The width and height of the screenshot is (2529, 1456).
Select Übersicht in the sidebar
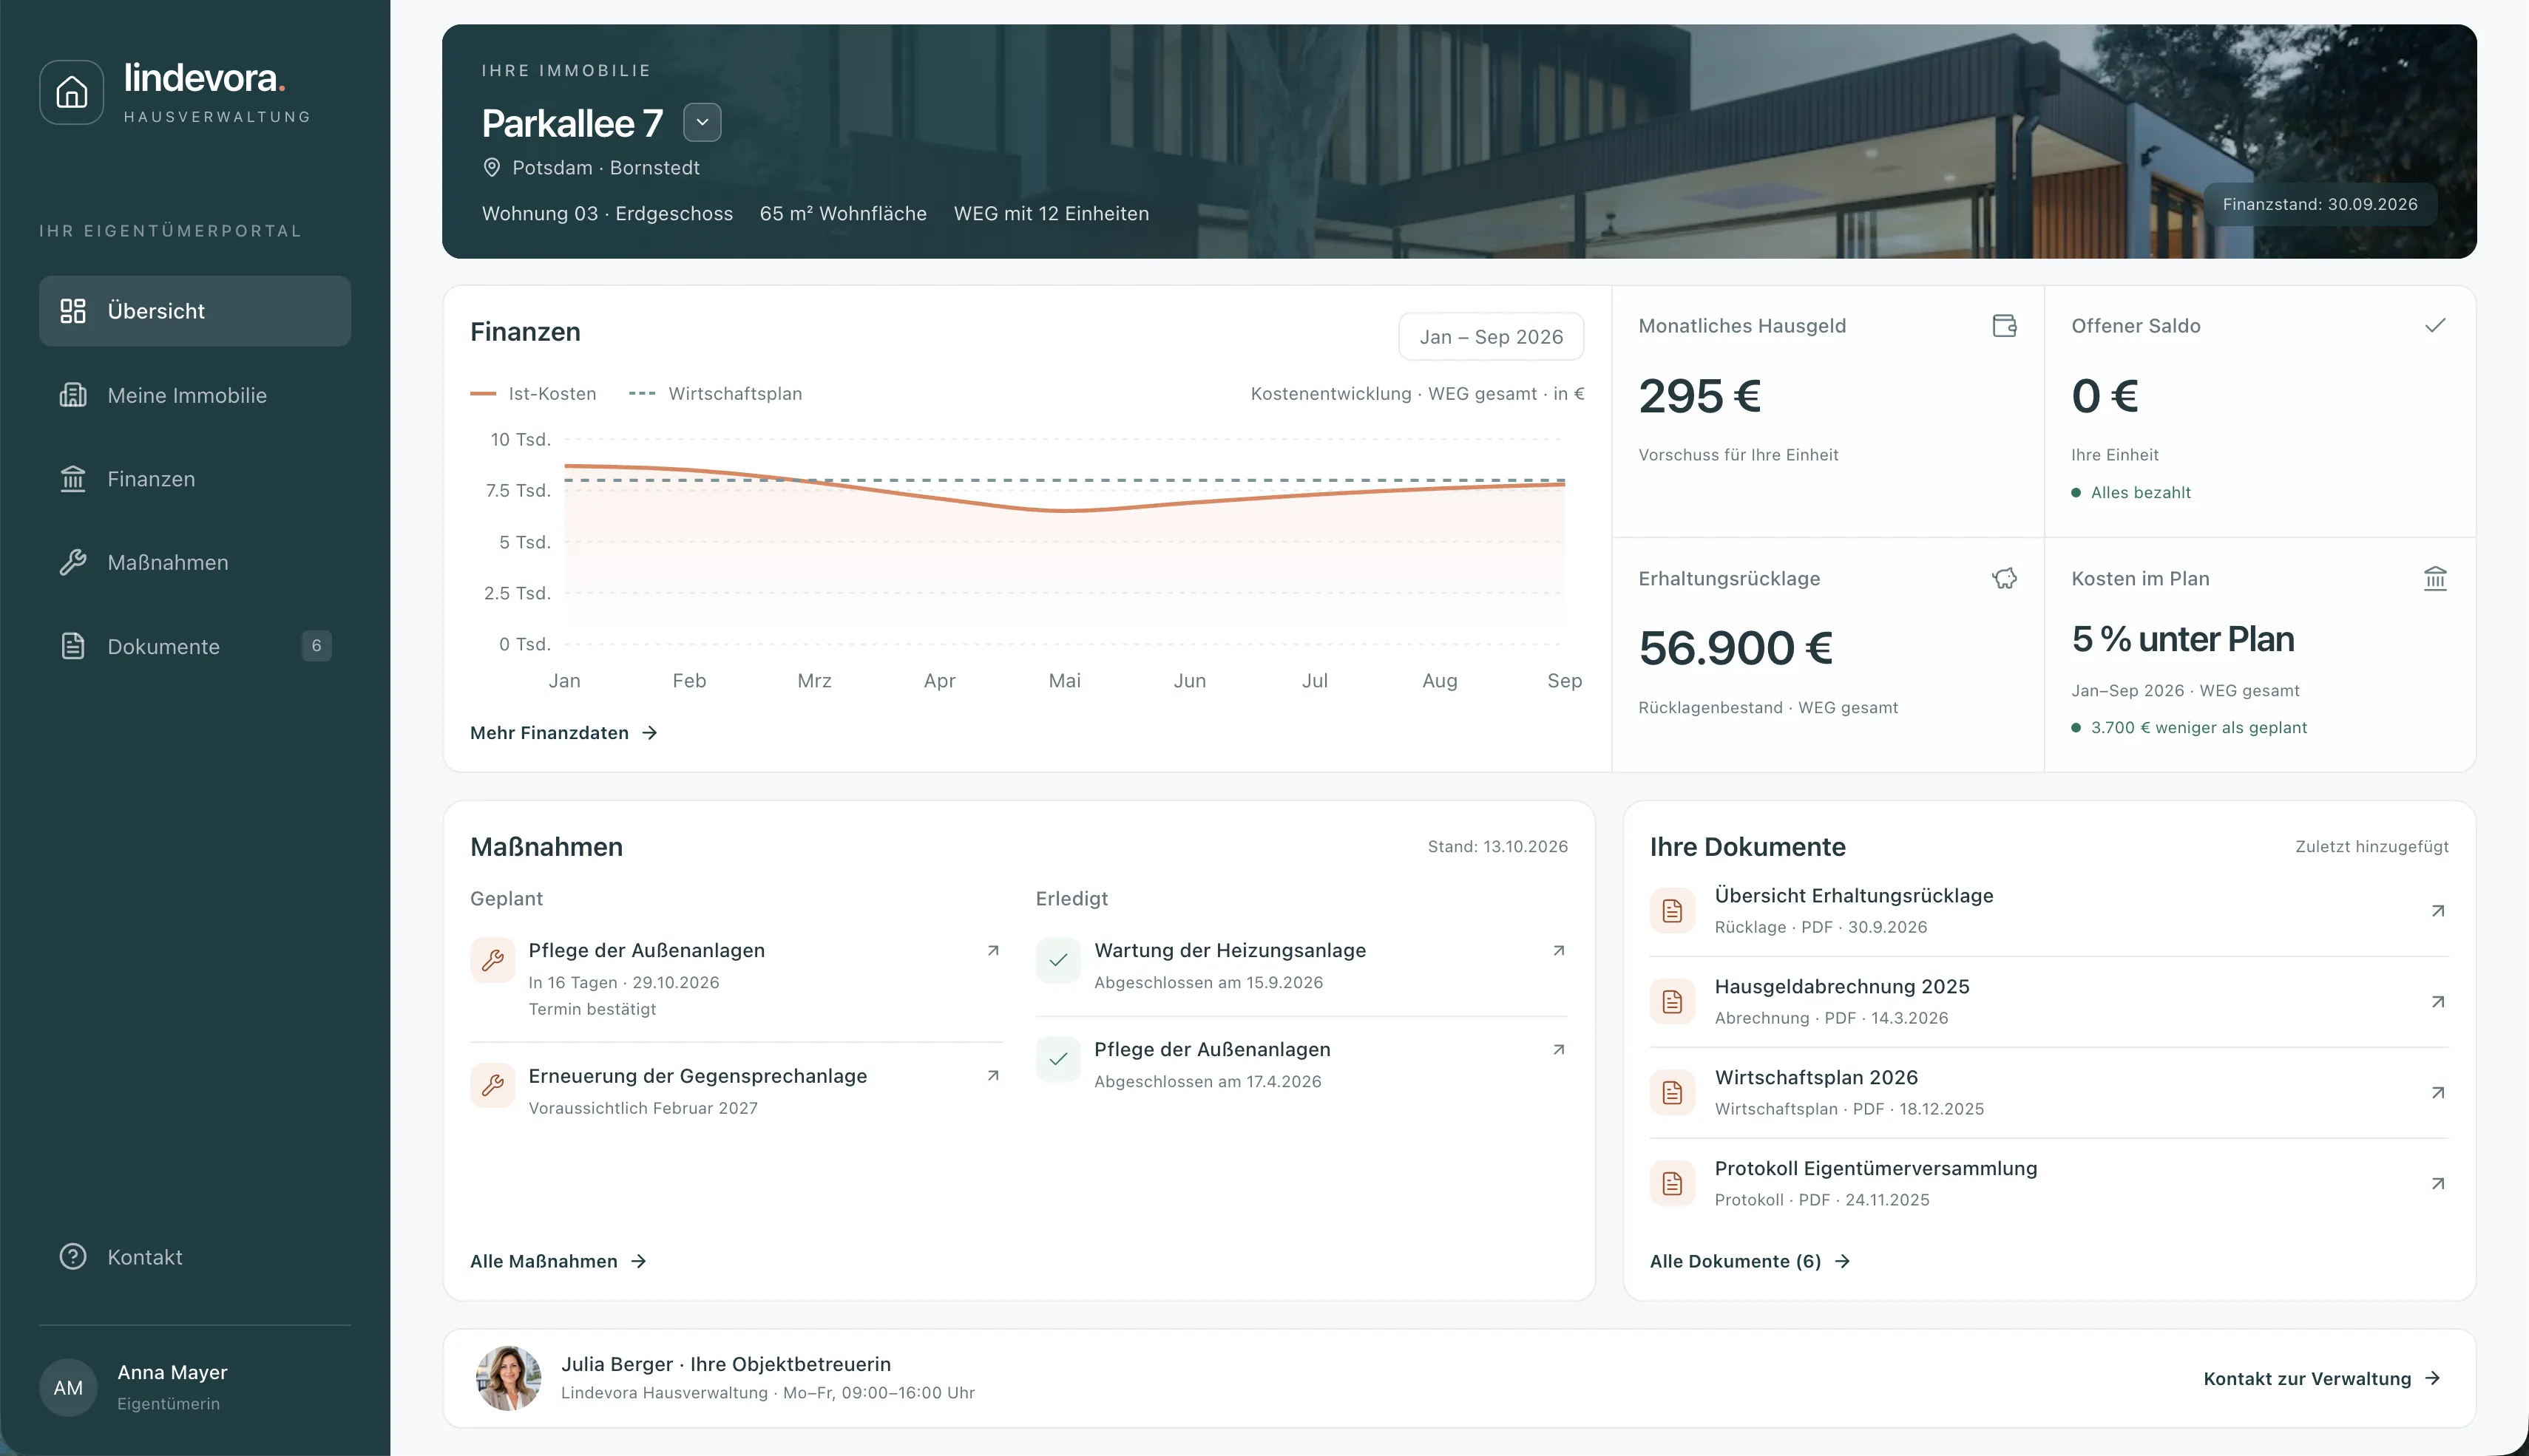[x=195, y=311]
